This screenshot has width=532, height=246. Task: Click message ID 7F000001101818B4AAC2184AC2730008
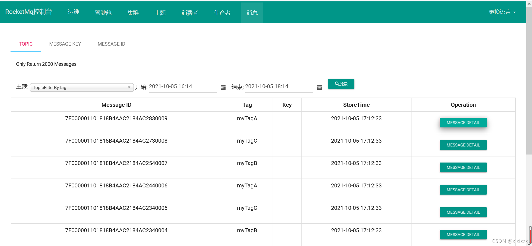[x=116, y=141]
